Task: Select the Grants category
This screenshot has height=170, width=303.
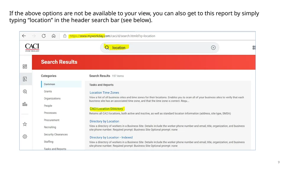Action: pos(48,91)
